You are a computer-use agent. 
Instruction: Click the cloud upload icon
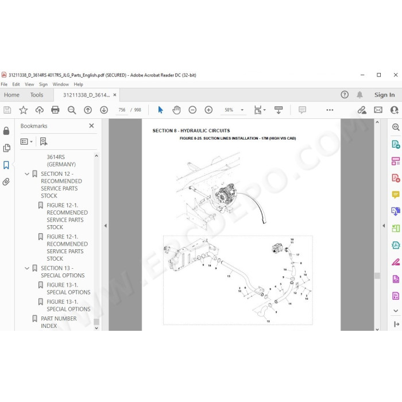pyautogui.click(x=40, y=110)
